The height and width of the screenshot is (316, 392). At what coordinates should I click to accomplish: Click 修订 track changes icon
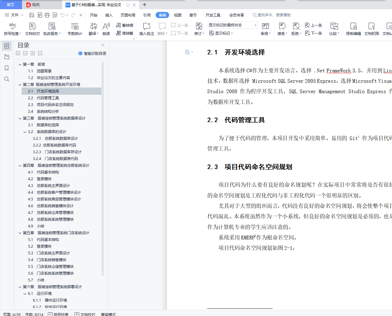[199, 29]
